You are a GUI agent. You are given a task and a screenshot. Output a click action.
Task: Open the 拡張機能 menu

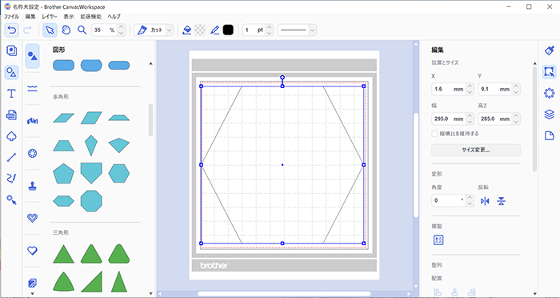point(90,17)
